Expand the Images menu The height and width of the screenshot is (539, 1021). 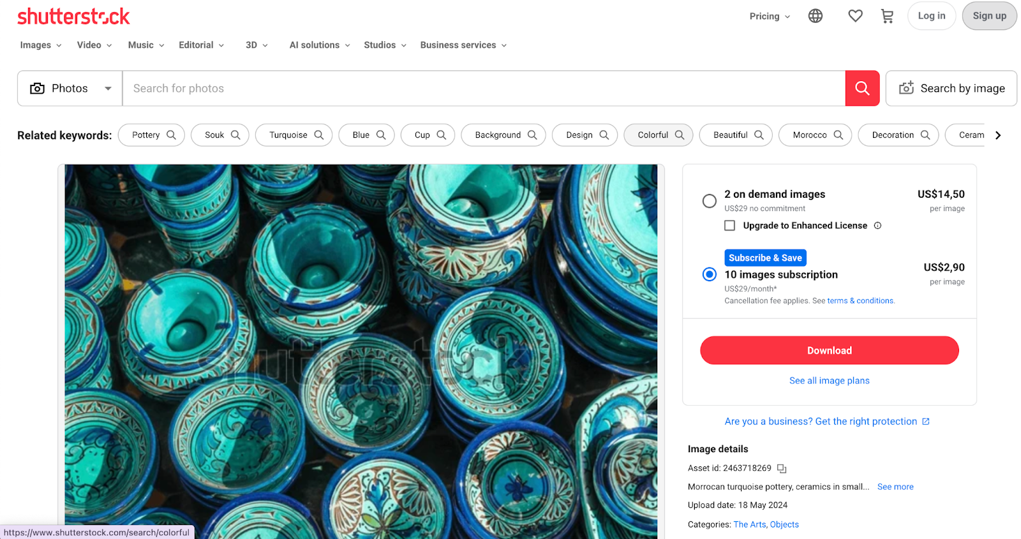coord(41,45)
